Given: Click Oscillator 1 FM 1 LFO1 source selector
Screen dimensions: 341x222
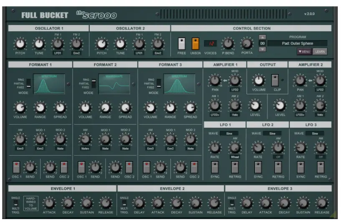Looking at the screenshot, I should [58, 53].
